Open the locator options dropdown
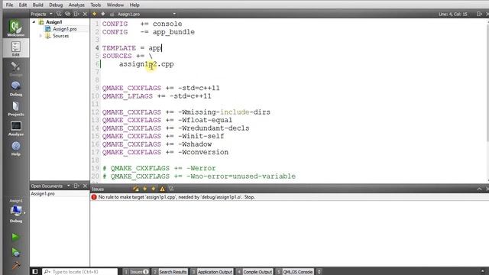Viewport: 489px width, 275px height. 47,272
